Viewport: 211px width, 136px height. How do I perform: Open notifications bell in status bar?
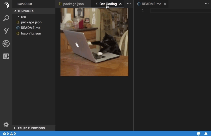point(206,134)
